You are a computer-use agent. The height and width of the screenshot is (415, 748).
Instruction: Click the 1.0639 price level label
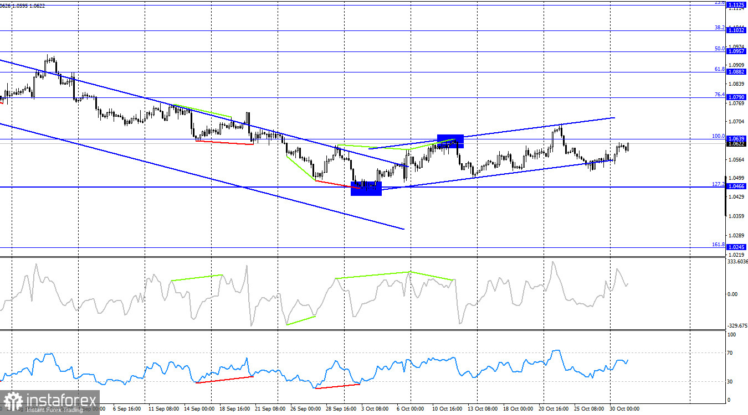tap(736, 138)
